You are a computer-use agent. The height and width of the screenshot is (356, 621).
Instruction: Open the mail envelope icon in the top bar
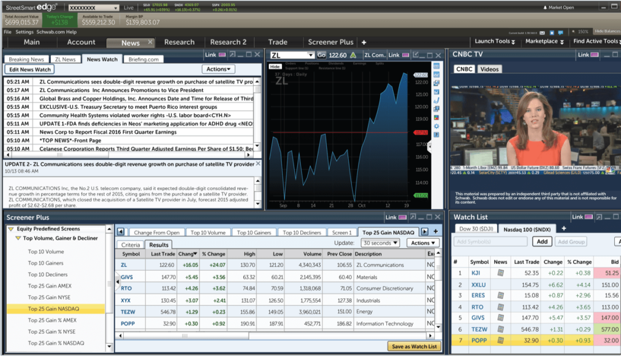542,33
